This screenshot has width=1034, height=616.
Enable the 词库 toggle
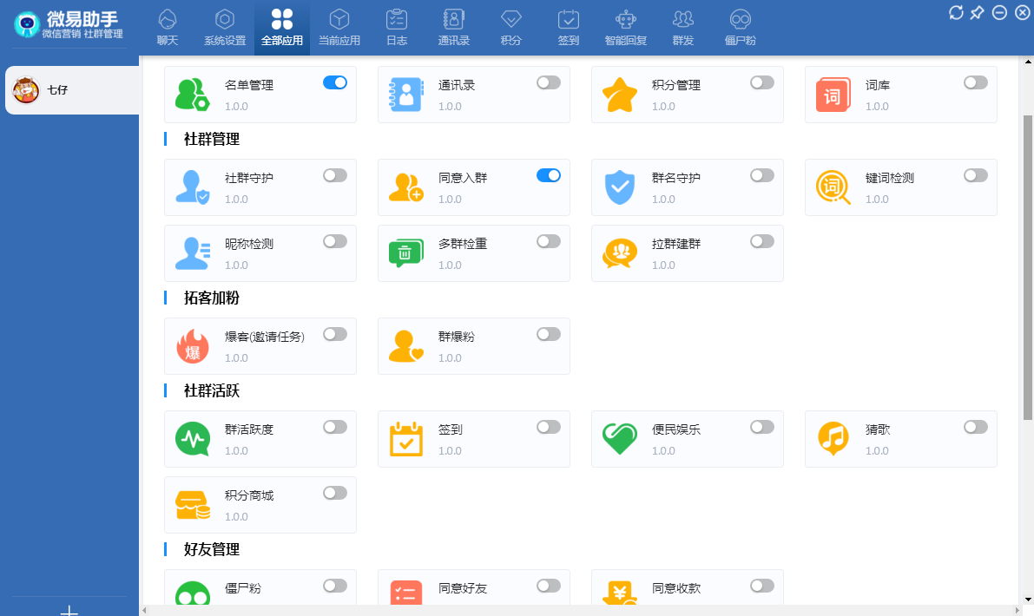(976, 82)
